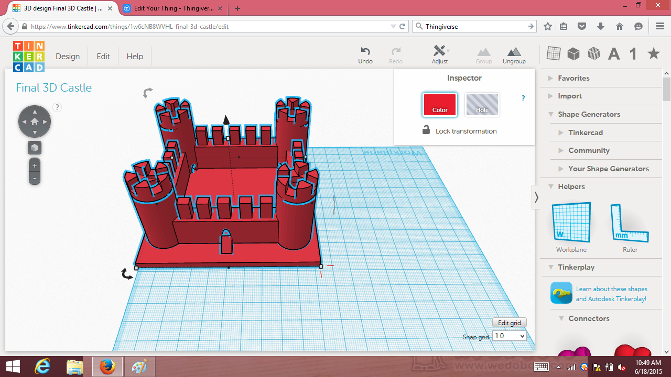Switch to Edit Your Thing Thingiverse tab
Image resolution: width=671 pixels, height=377 pixels.
[x=173, y=8]
